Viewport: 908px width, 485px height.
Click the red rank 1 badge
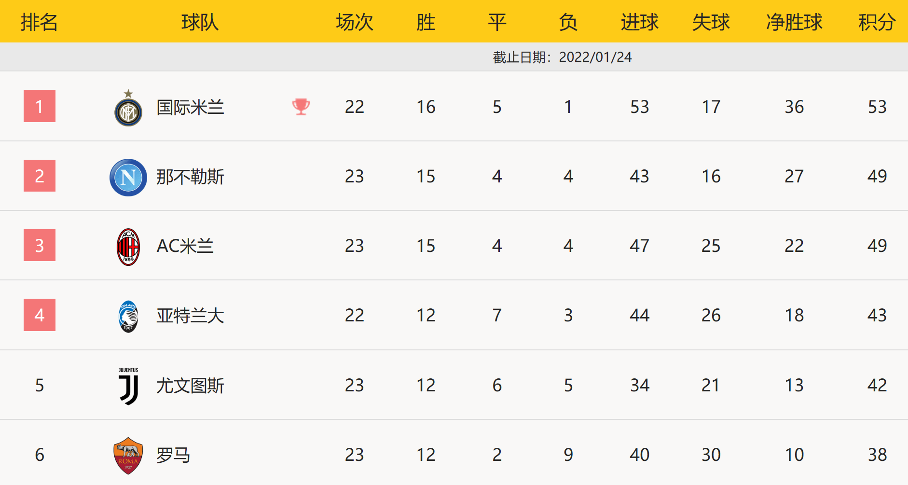(x=40, y=106)
